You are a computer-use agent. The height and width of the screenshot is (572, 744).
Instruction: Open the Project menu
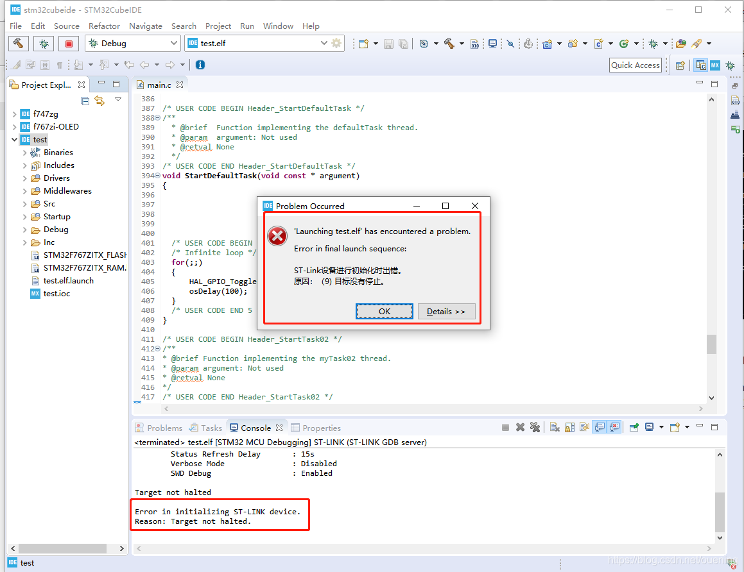tap(218, 26)
